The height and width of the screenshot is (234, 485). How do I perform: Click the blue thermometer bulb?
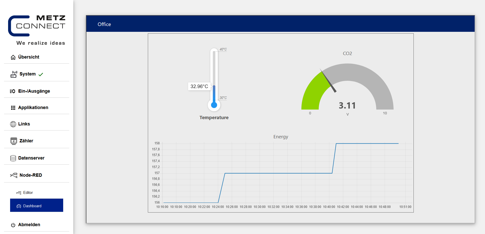click(214, 105)
